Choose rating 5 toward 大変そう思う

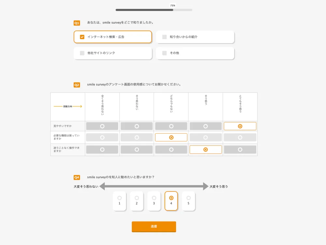(188, 201)
